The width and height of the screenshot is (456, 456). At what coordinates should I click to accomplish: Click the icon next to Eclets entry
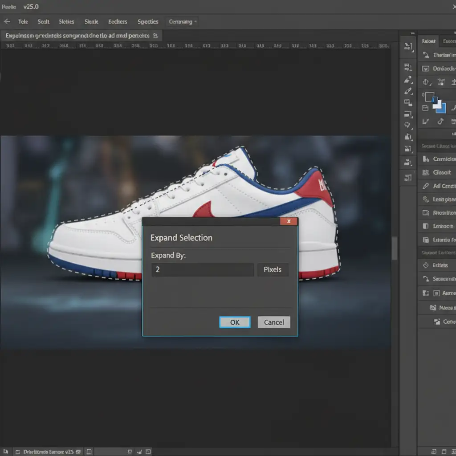pyautogui.click(x=425, y=265)
